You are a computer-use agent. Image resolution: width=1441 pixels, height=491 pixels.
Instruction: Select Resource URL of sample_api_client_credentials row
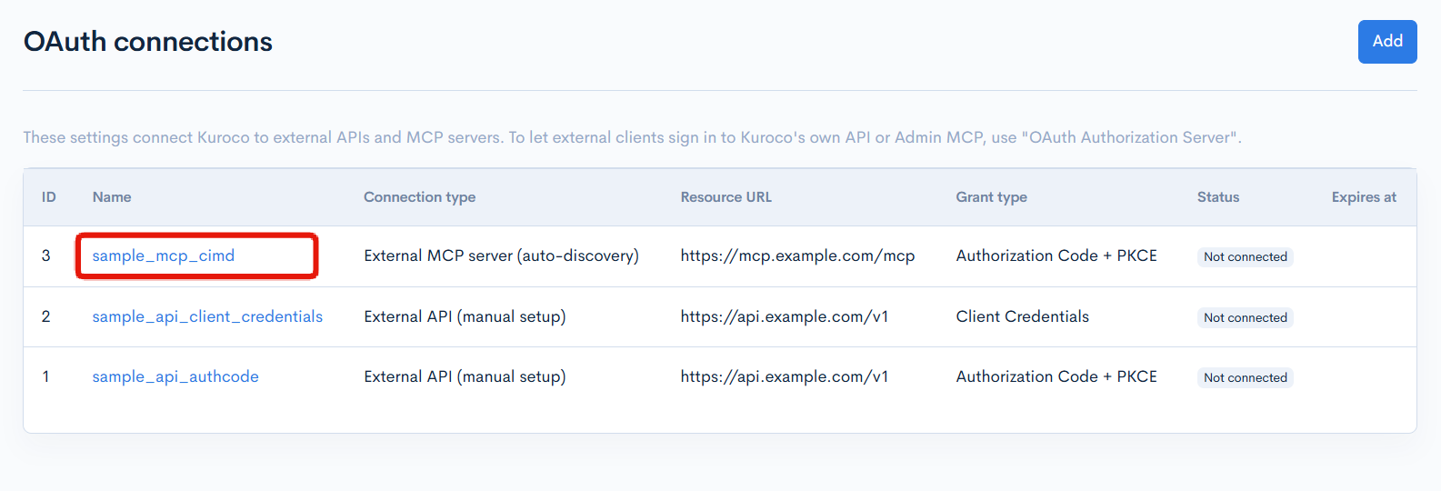click(x=785, y=316)
